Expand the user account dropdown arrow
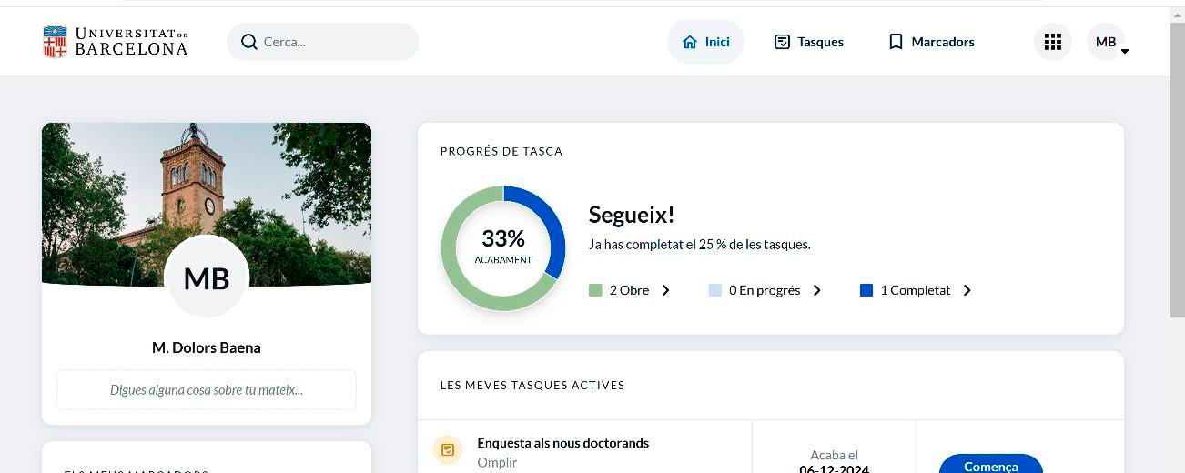The image size is (1185, 473). click(1125, 52)
